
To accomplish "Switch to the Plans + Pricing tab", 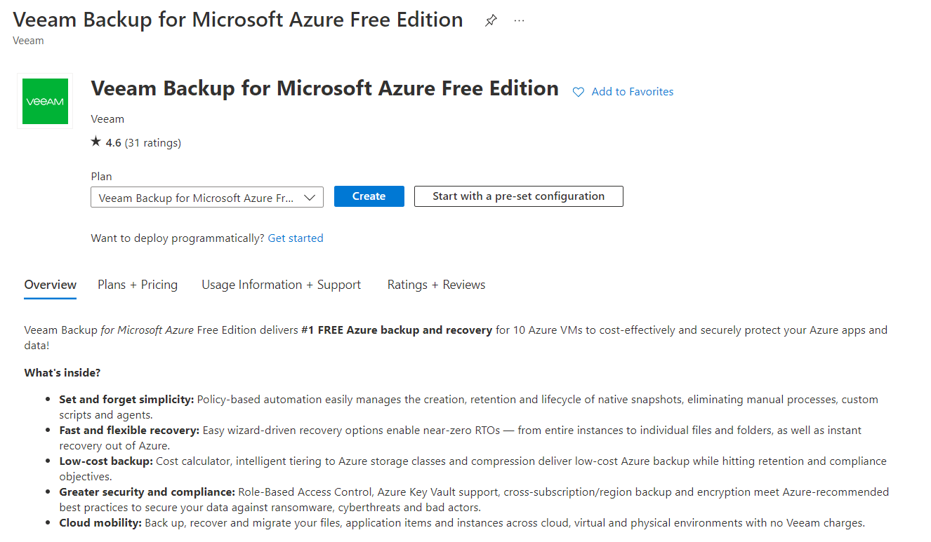I will [138, 285].
